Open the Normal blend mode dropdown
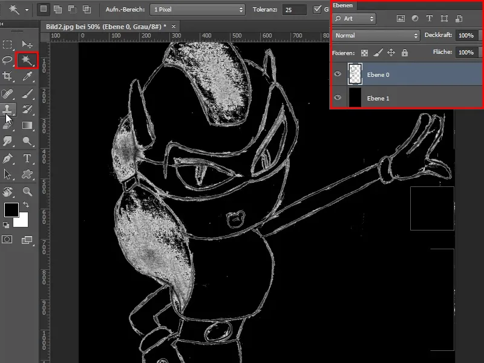Viewport: 484px width, 363px height. point(375,35)
